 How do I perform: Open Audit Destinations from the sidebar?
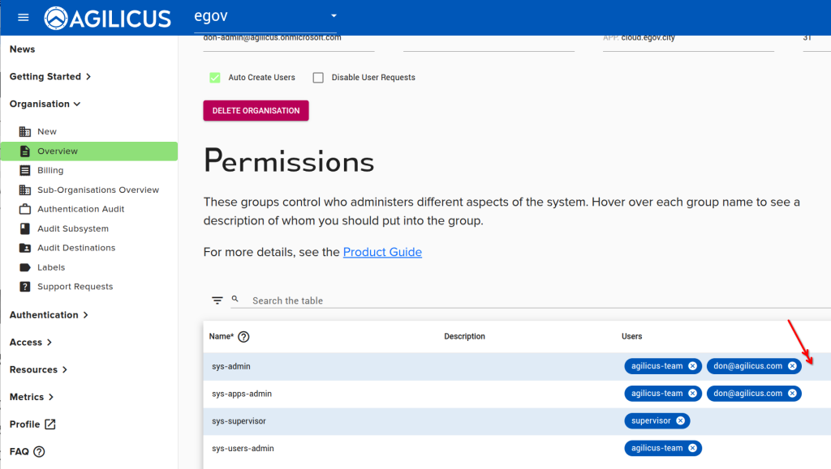point(75,247)
